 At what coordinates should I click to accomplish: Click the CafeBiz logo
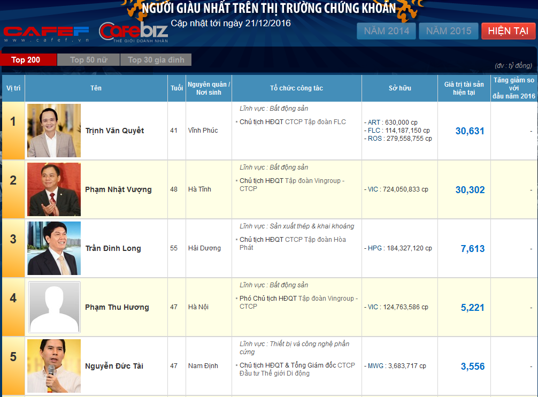click(x=134, y=32)
